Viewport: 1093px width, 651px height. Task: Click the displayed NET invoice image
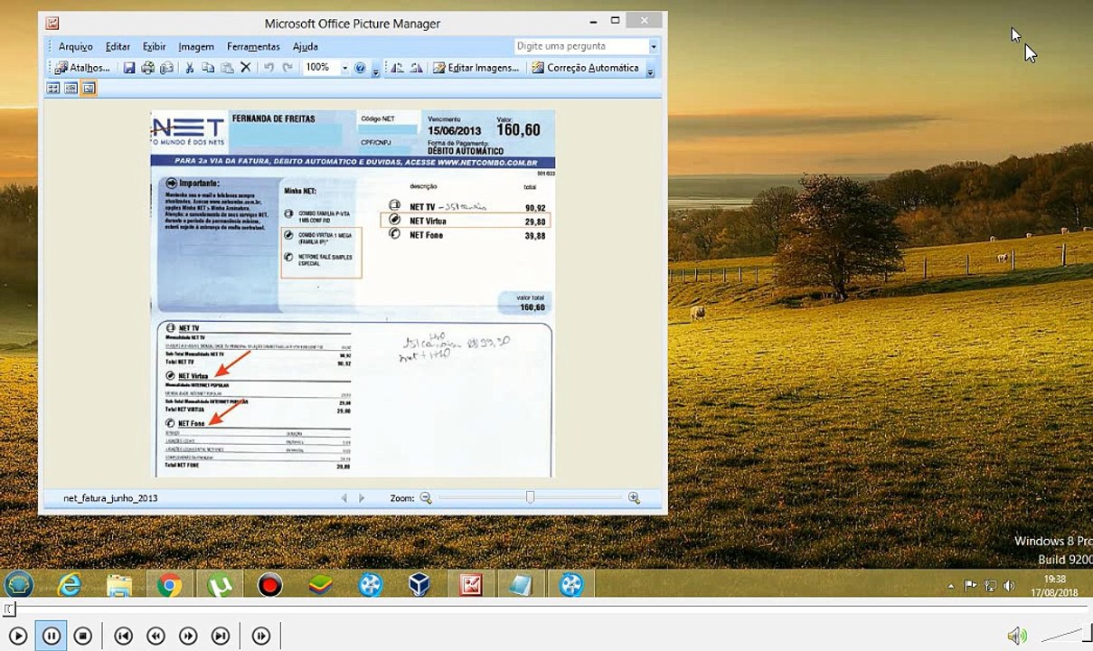point(353,294)
